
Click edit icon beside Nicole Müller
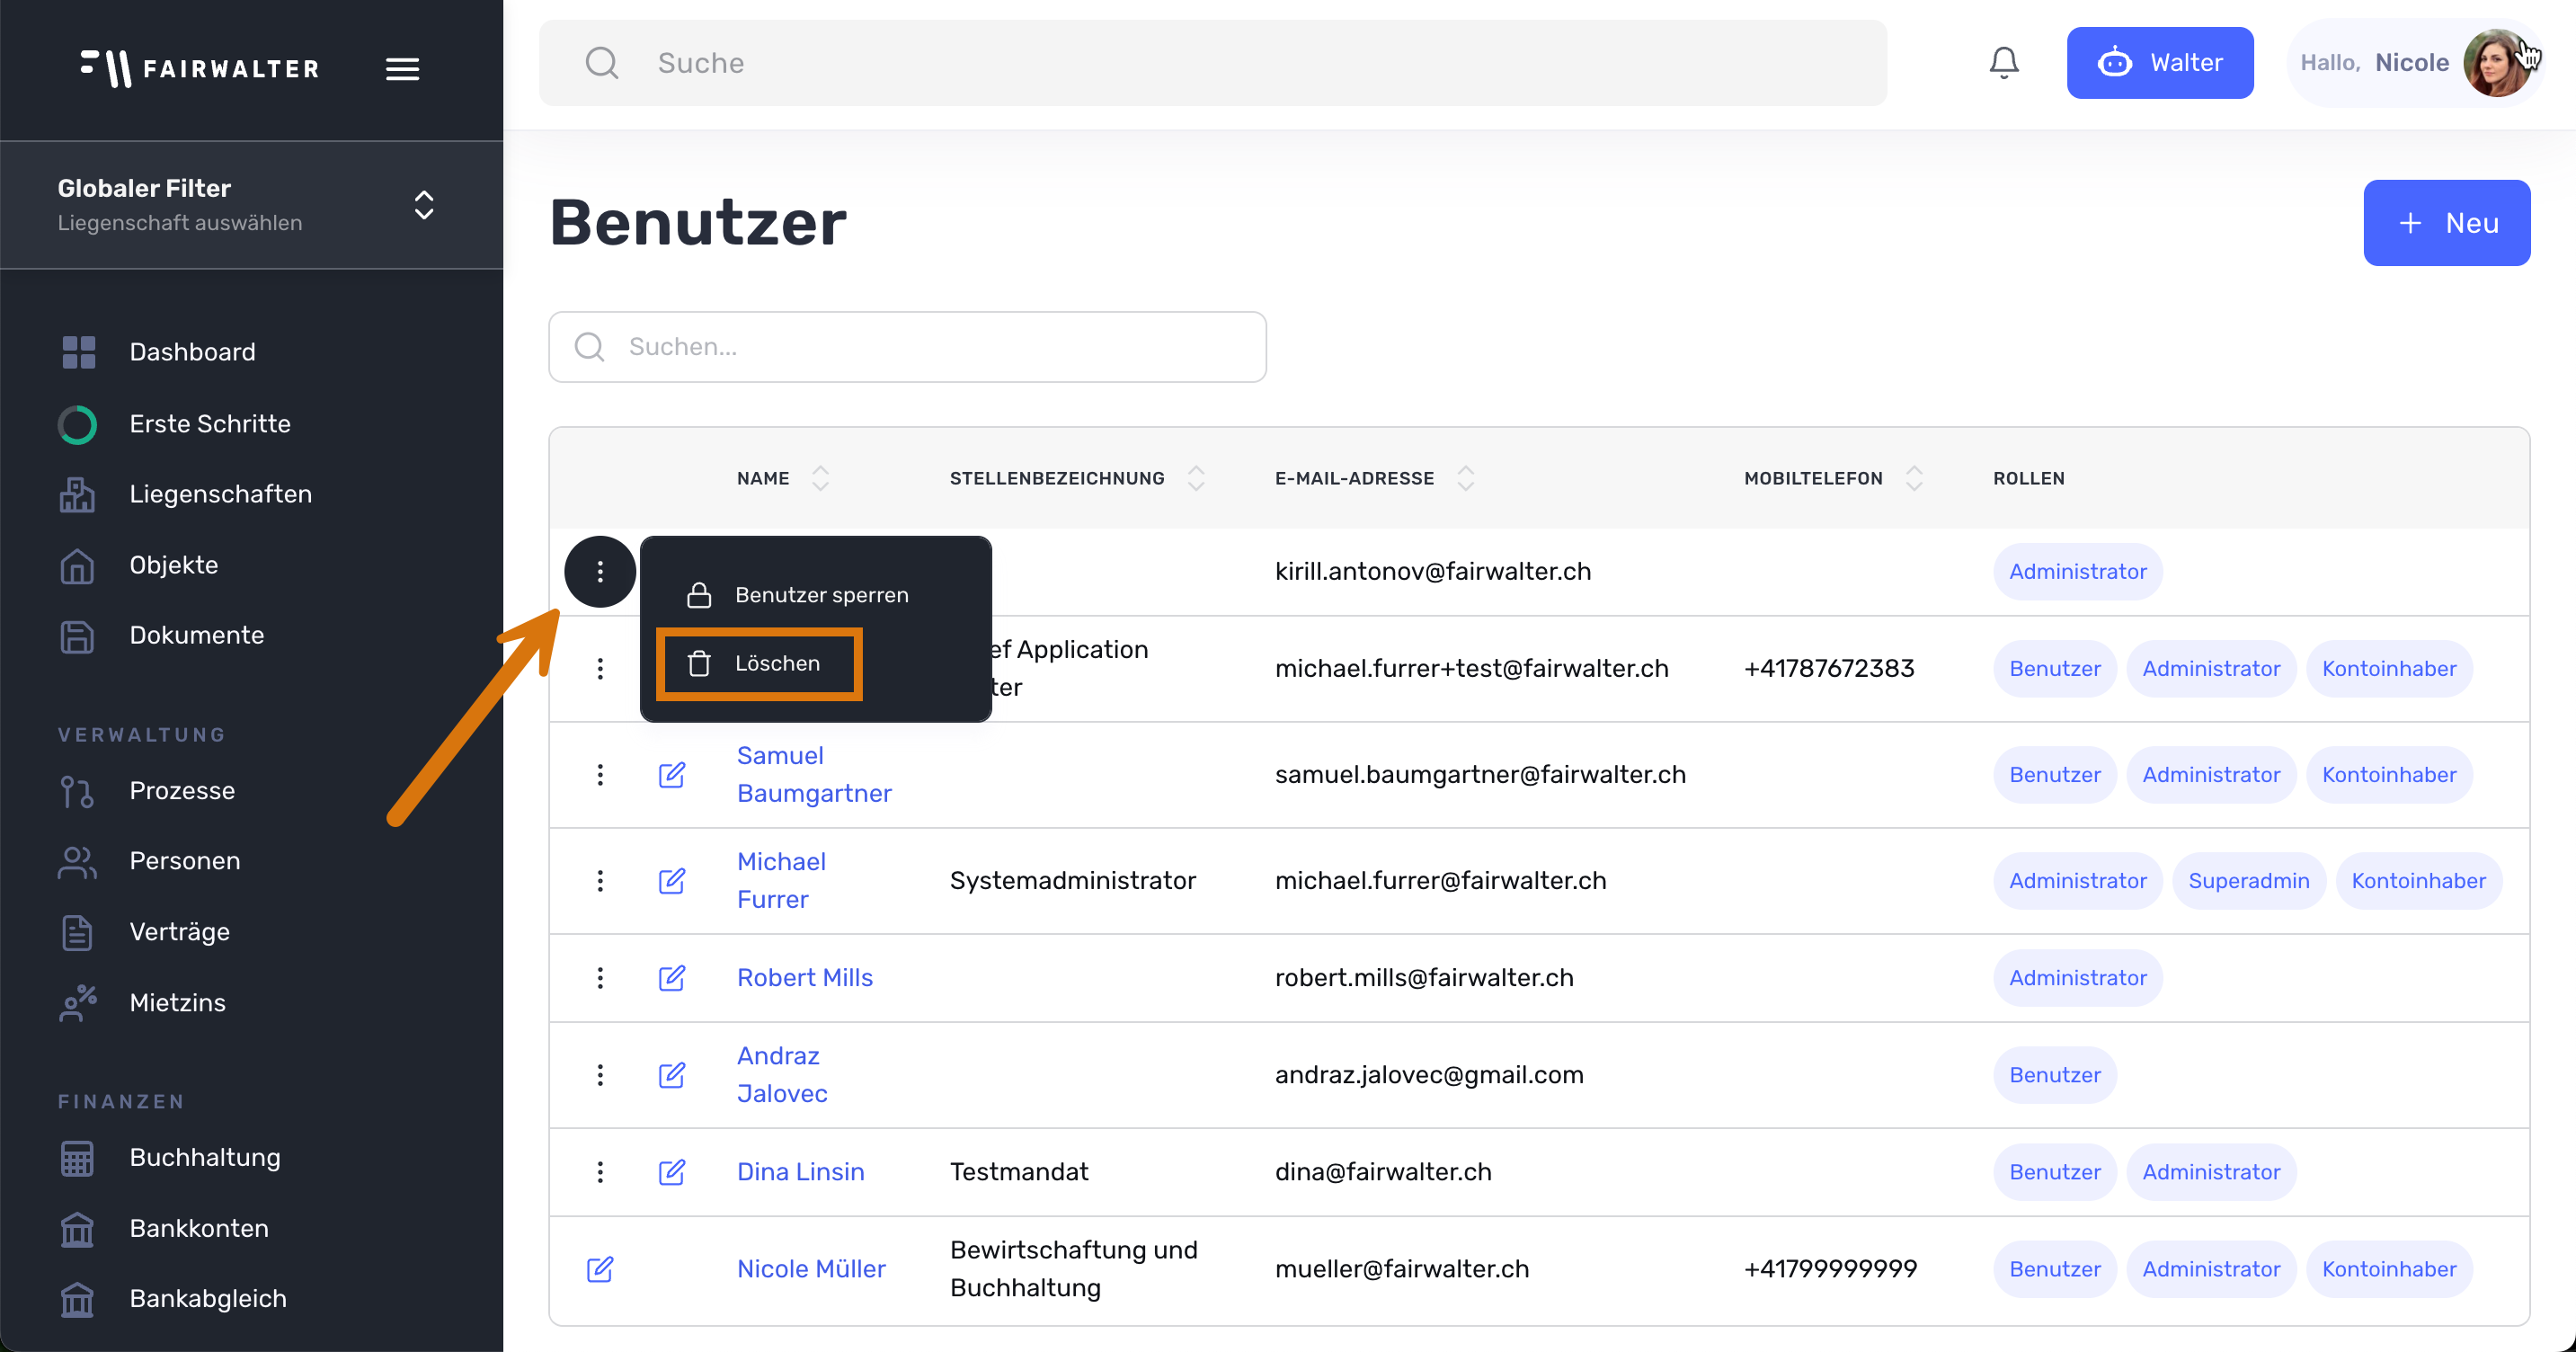600,1270
